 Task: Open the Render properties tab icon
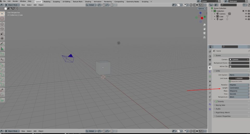click(210, 56)
